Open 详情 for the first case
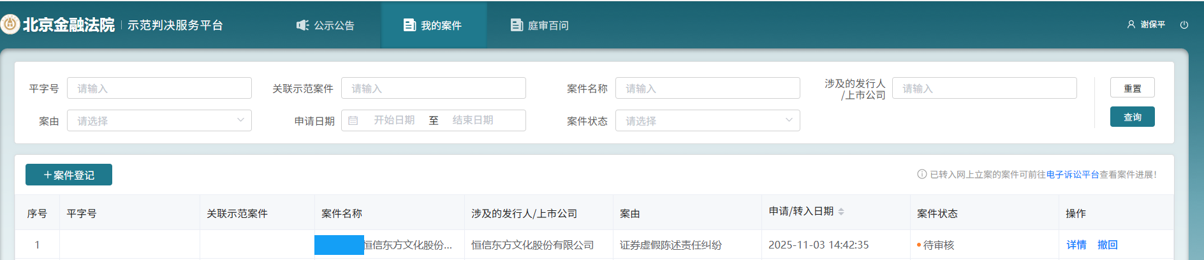This screenshot has width=1204, height=260. 1076,245
